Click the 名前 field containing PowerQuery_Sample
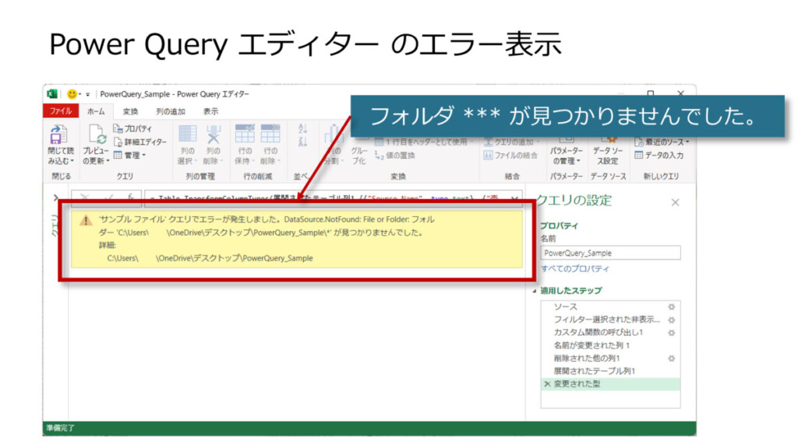The height and width of the screenshot is (448, 798). pyautogui.click(x=610, y=253)
